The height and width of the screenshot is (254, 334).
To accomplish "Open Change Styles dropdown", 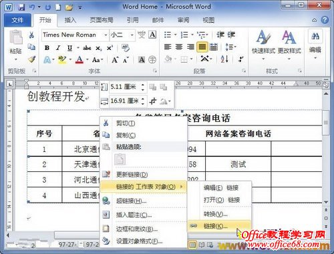I will point(289,45).
